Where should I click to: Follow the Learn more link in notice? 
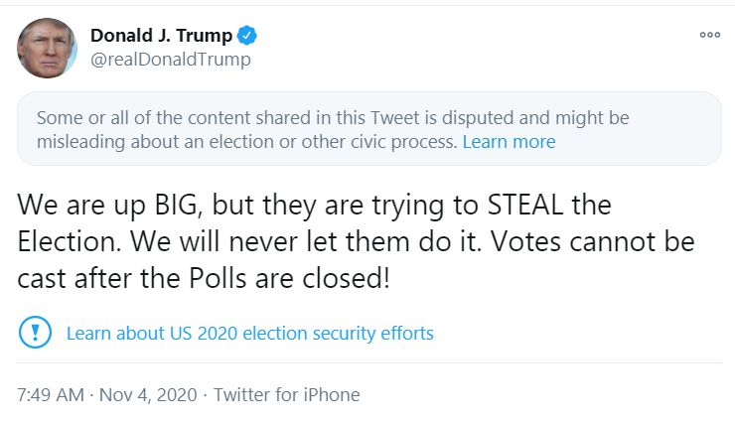tap(510, 142)
